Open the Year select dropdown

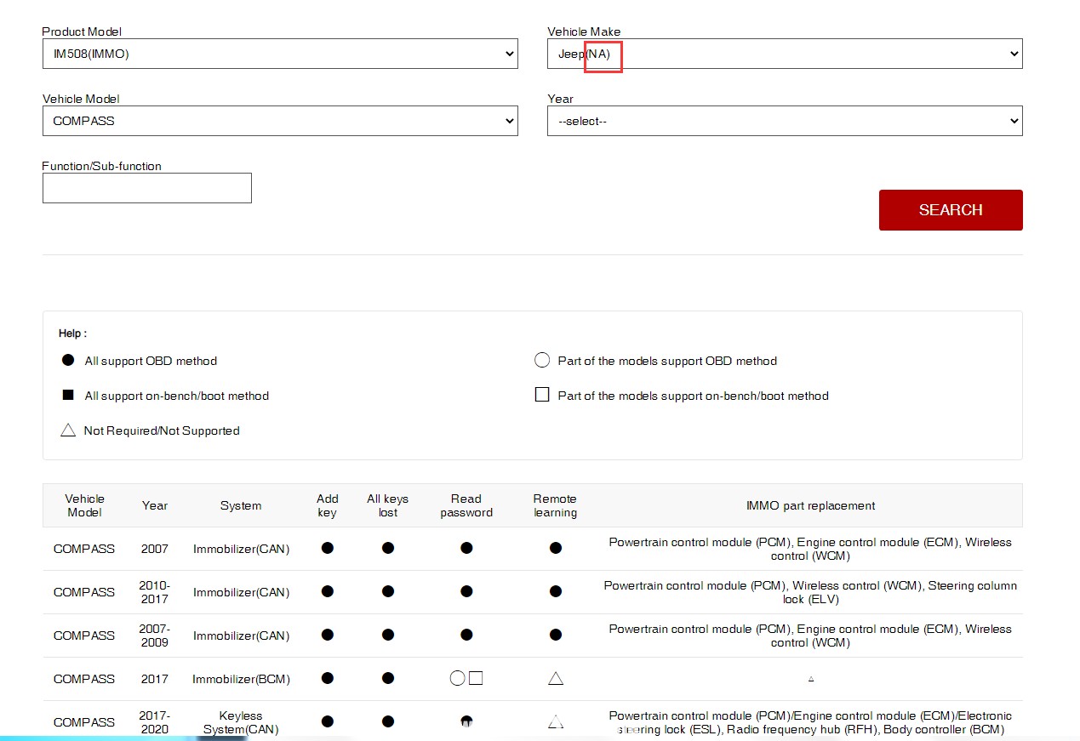pyautogui.click(x=785, y=121)
